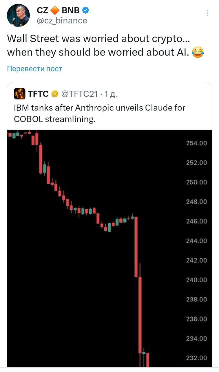
Task: Click the 254.00 price label on chart
Action: (x=196, y=143)
